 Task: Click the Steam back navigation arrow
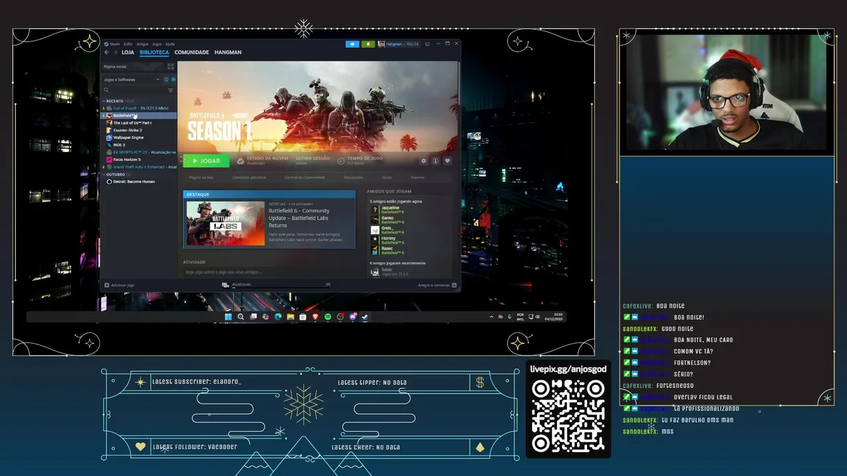coord(107,52)
